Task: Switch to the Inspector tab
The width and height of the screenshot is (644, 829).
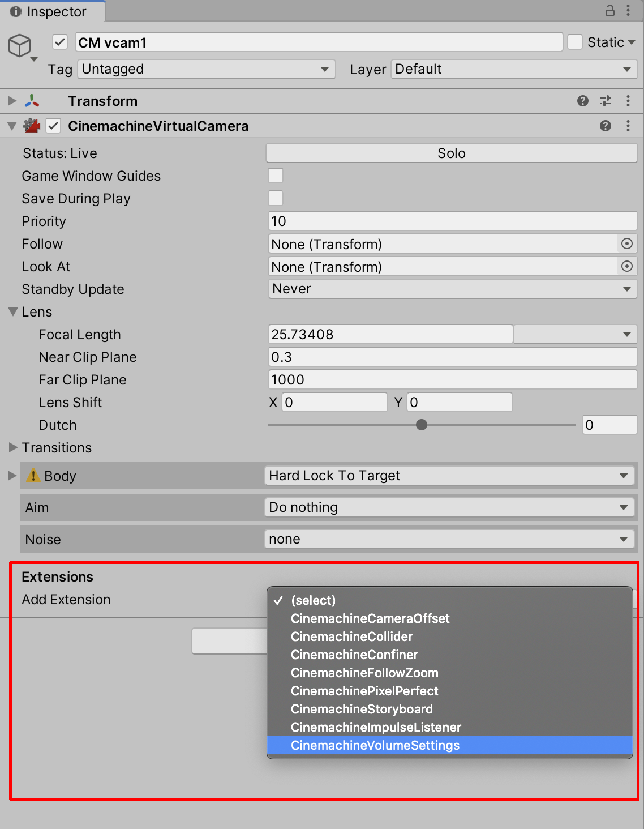Action: click(53, 11)
